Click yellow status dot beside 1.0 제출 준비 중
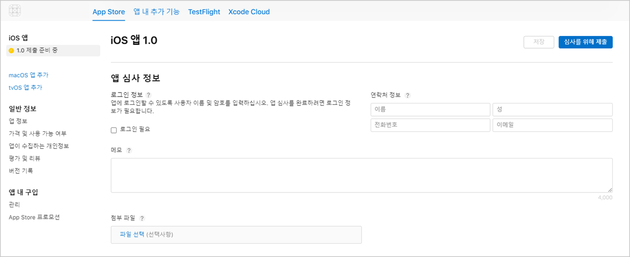The height and width of the screenshot is (257, 630). (x=11, y=51)
